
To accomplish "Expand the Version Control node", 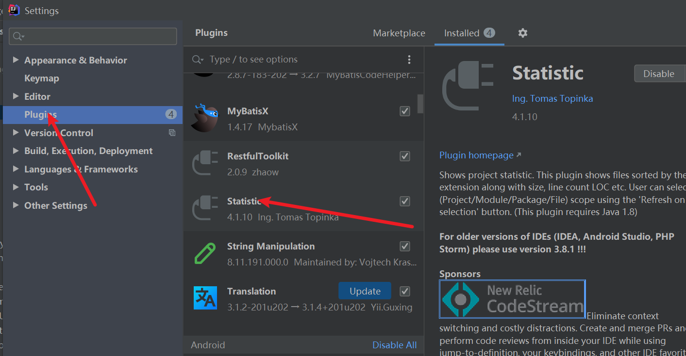I will [x=16, y=132].
